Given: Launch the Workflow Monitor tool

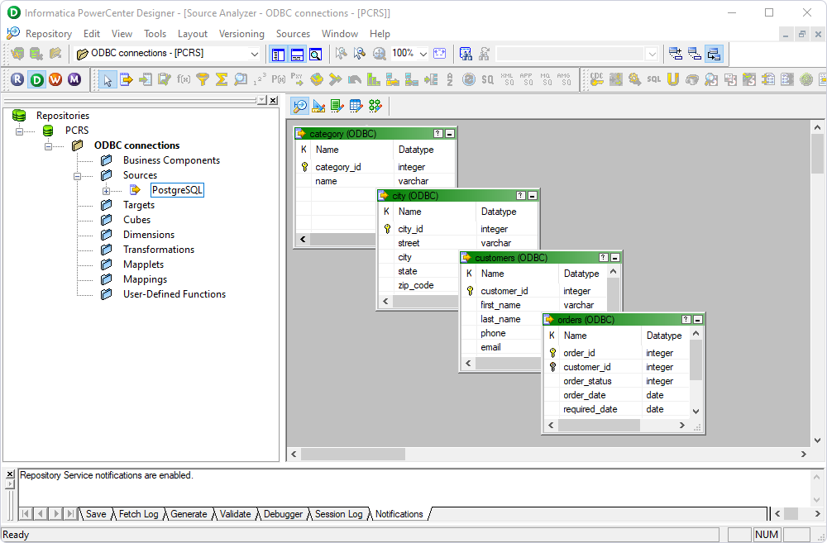Looking at the screenshot, I should pyautogui.click(x=76, y=79).
